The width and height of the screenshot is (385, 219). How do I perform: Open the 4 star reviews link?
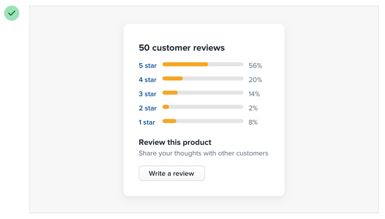point(147,80)
